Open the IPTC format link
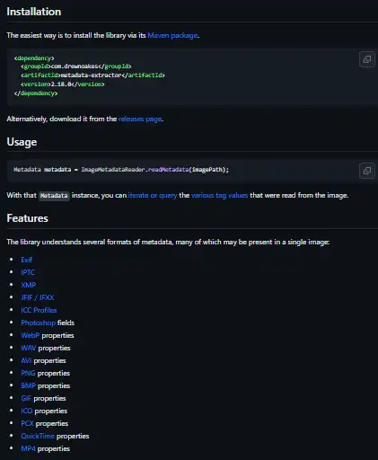This screenshot has width=378, height=460. (x=28, y=272)
